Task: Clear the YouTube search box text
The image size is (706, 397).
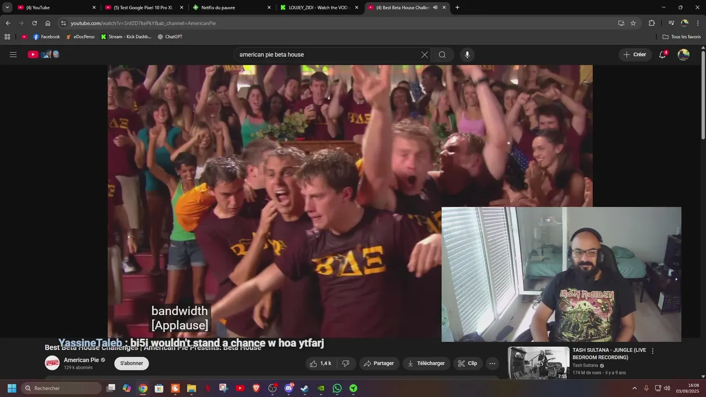Action: coord(424,55)
